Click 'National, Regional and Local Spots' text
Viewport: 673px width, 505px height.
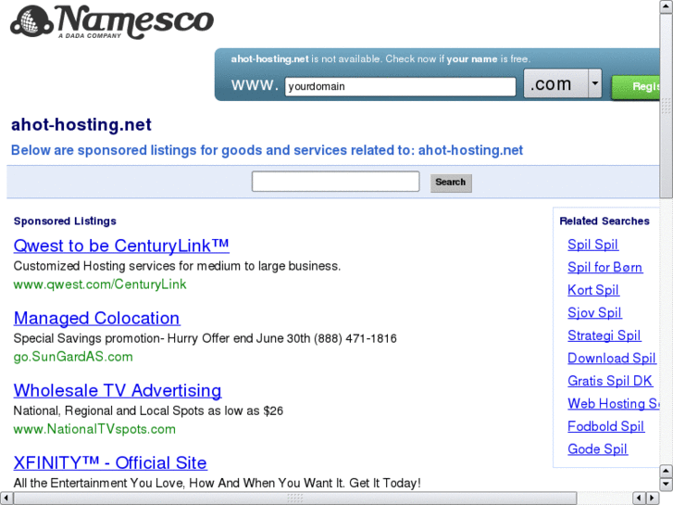click(148, 410)
